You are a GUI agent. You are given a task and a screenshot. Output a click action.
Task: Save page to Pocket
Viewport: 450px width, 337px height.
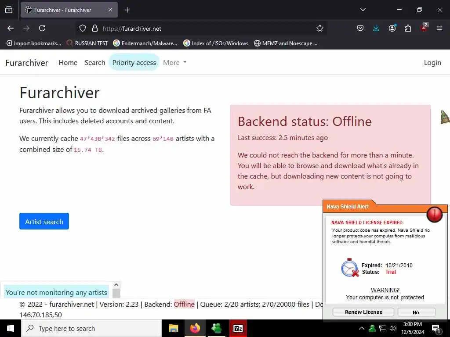click(360, 28)
